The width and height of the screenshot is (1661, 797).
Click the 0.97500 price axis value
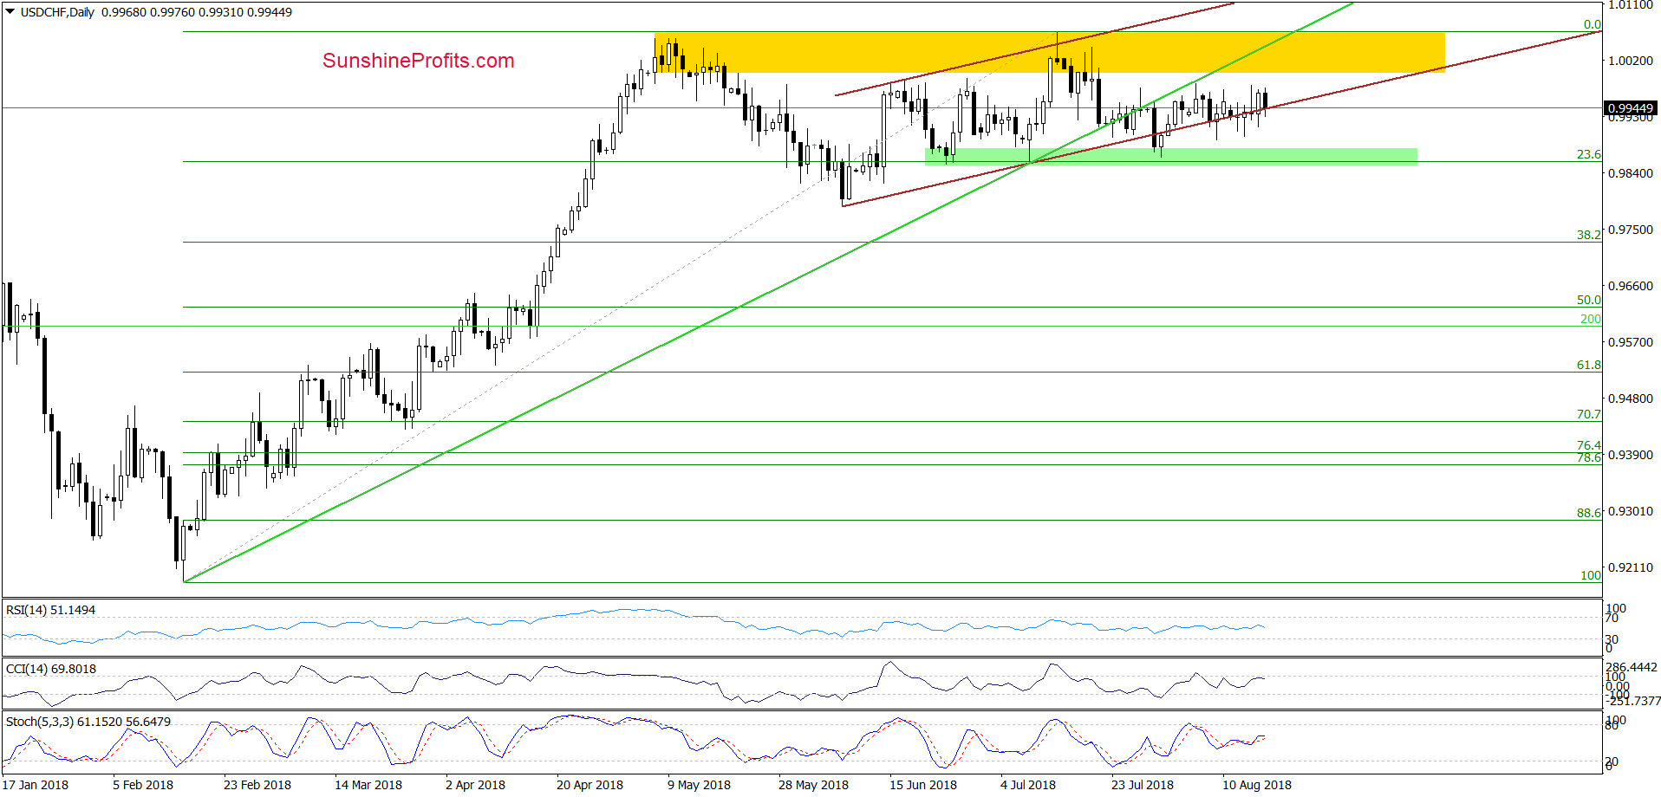1631,230
